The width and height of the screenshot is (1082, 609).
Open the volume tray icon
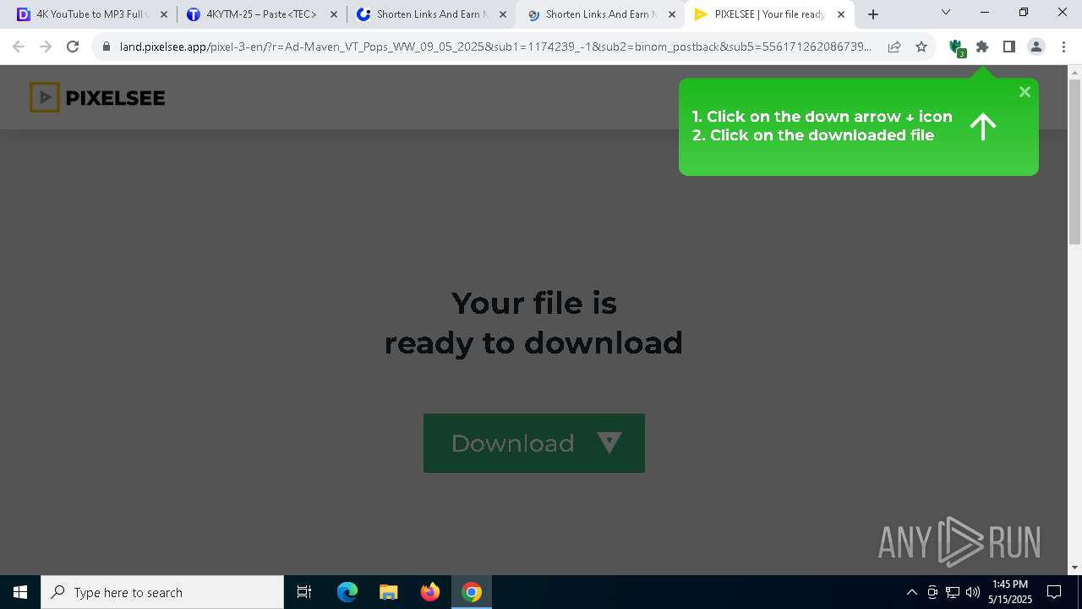point(973,592)
